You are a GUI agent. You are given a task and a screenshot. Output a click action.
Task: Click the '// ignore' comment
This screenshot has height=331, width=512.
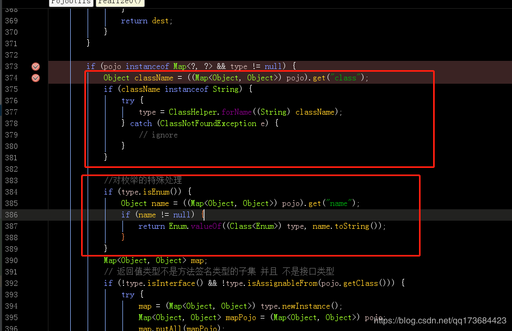158,135
